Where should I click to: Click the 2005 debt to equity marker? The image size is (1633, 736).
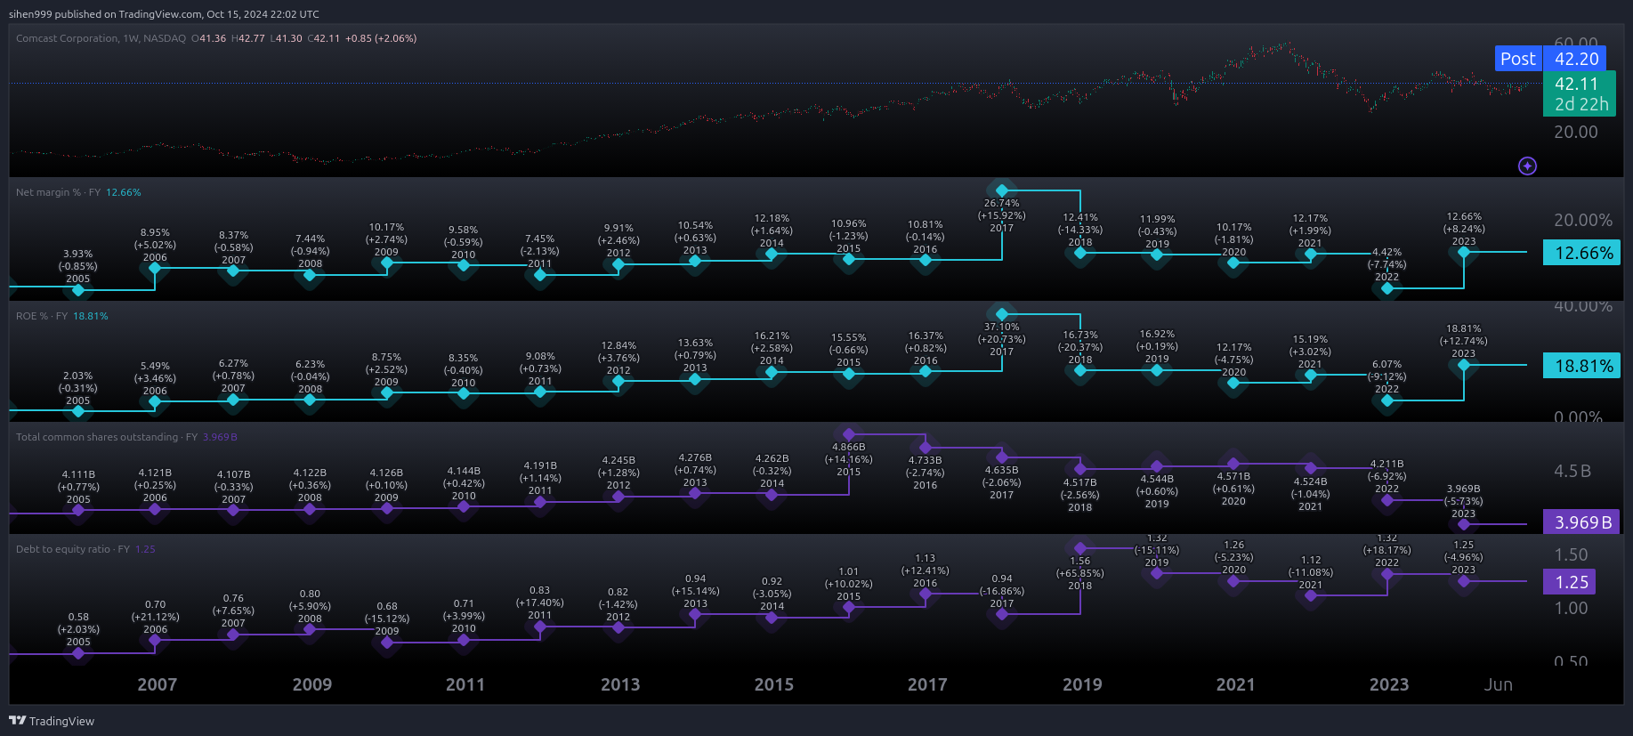tap(78, 653)
